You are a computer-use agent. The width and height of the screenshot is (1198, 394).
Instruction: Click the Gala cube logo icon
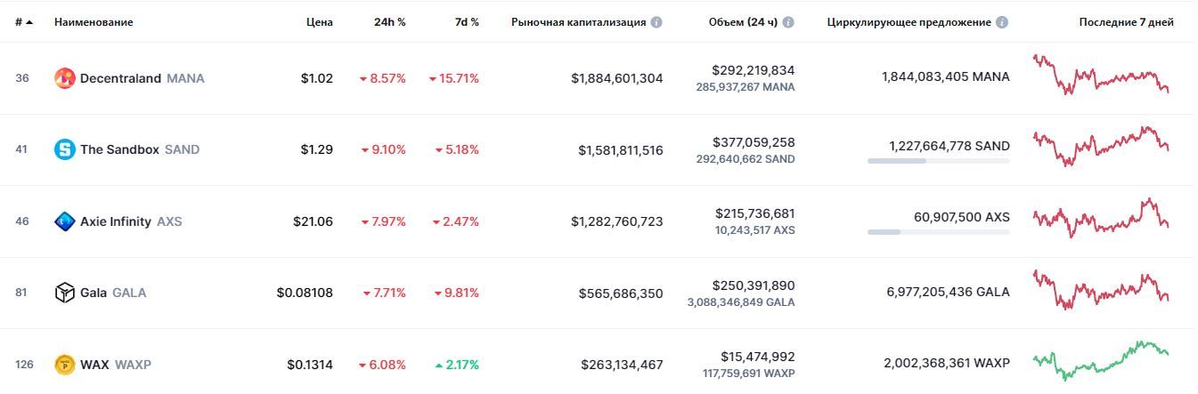pos(65,293)
